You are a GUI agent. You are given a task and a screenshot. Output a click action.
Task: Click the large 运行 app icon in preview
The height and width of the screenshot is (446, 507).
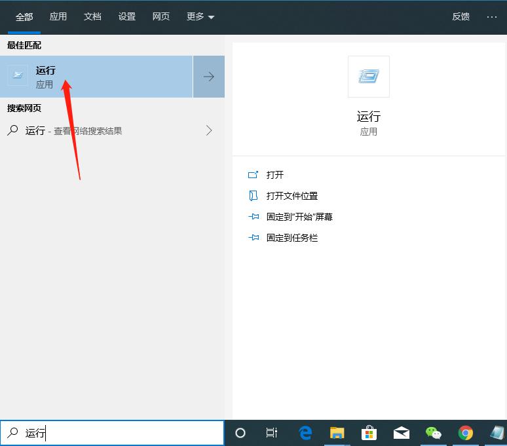(369, 77)
